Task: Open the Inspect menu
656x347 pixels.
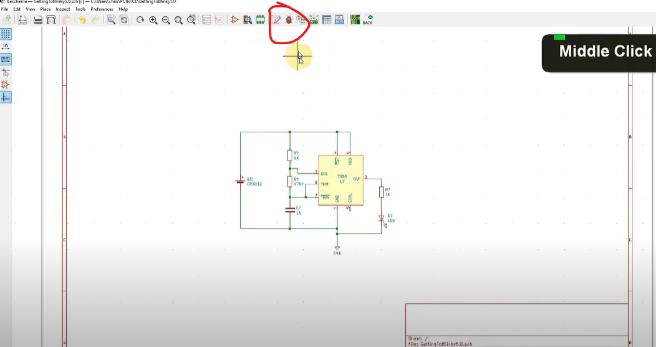Action: point(63,9)
